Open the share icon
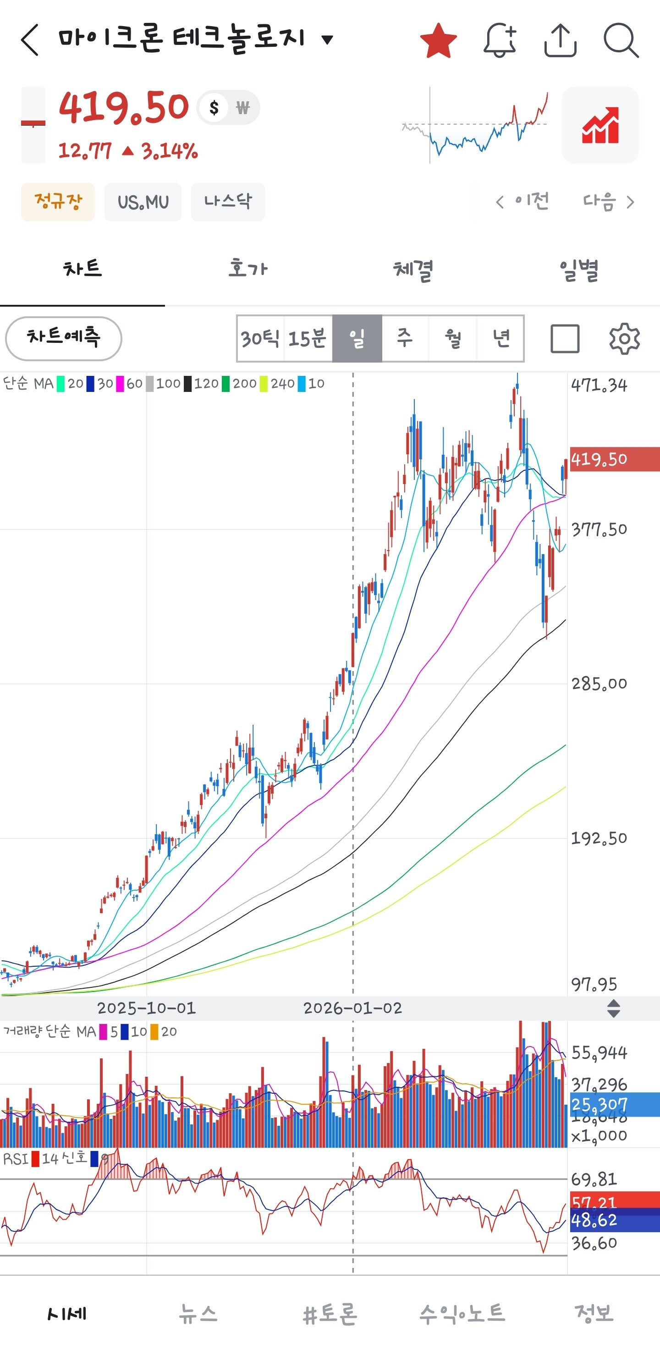660x1355 pixels. point(560,40)
